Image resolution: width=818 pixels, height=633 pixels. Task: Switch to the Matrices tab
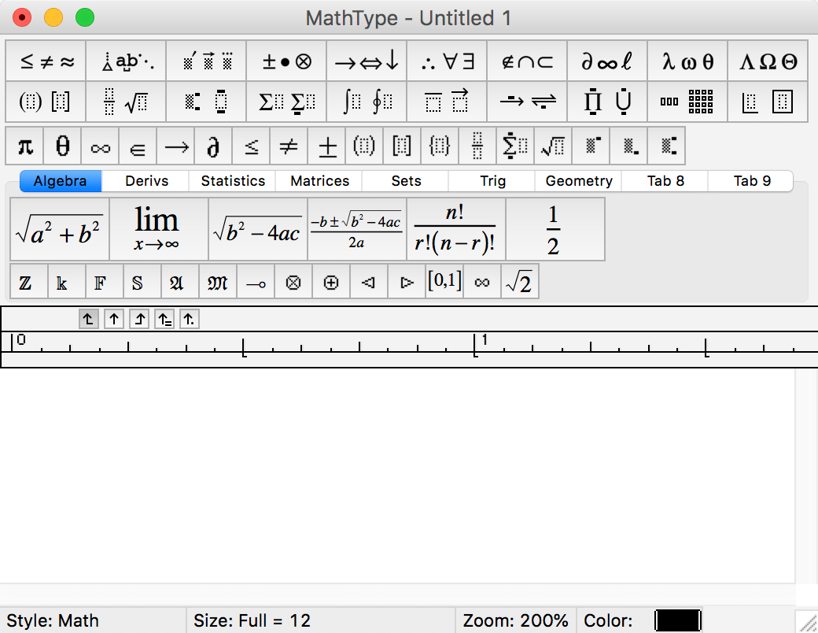click(x=319, y=181)
